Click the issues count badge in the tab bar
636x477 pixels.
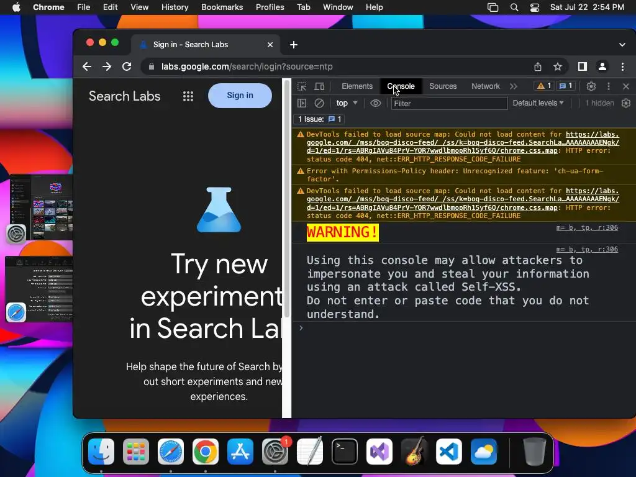pyautogui.click(x=566, y=86)
